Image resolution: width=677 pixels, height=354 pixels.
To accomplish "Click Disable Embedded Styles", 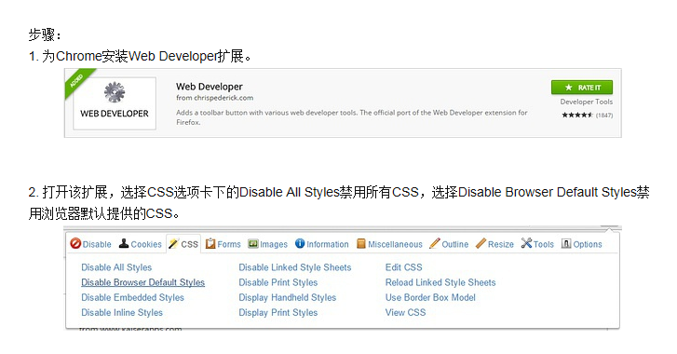I will pyautogui.click(x=132, y=297).
